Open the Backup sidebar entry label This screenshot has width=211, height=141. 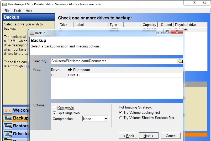20,118
